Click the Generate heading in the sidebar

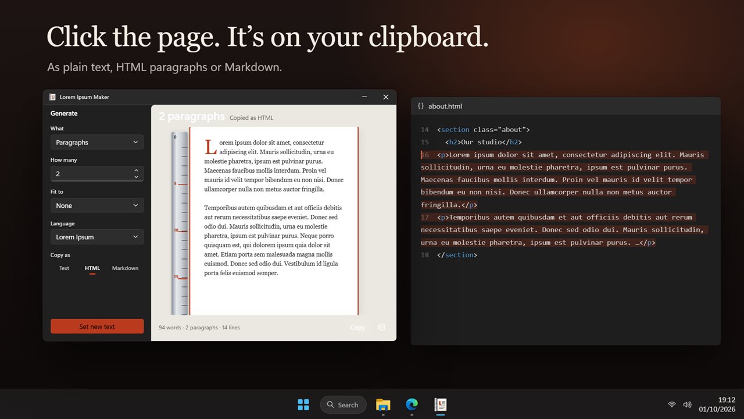tap(64, 113)
